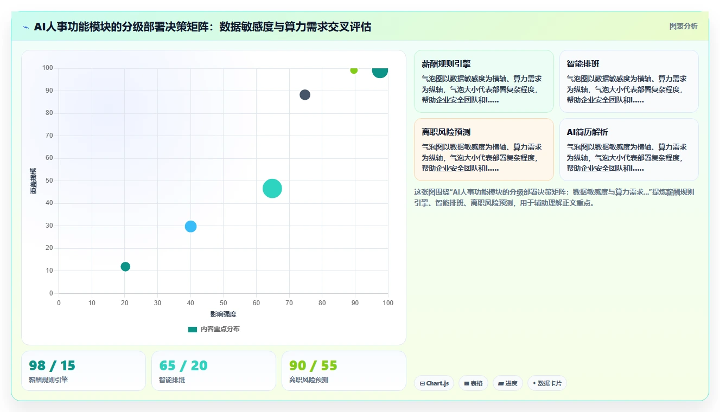Viewport: 720px width, 412px height.
Task: Click the icon in the 表格 tag
Action: pyautogui.click(x=467, y=383)
